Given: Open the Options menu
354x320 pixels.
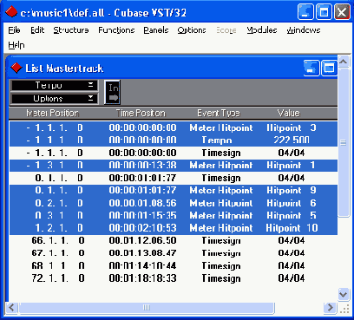Looking at the screenshot, I should click(x=192, y=30).
